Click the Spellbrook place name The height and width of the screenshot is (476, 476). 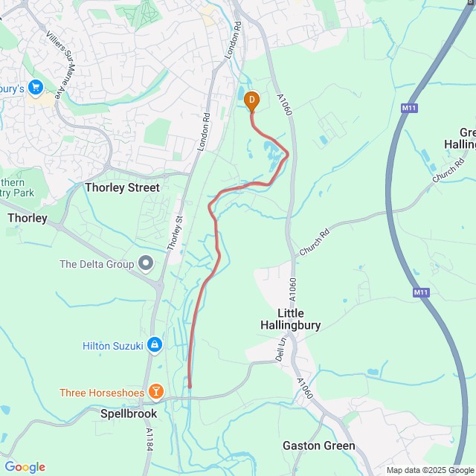pyautogui.click(x=129, y=414)
